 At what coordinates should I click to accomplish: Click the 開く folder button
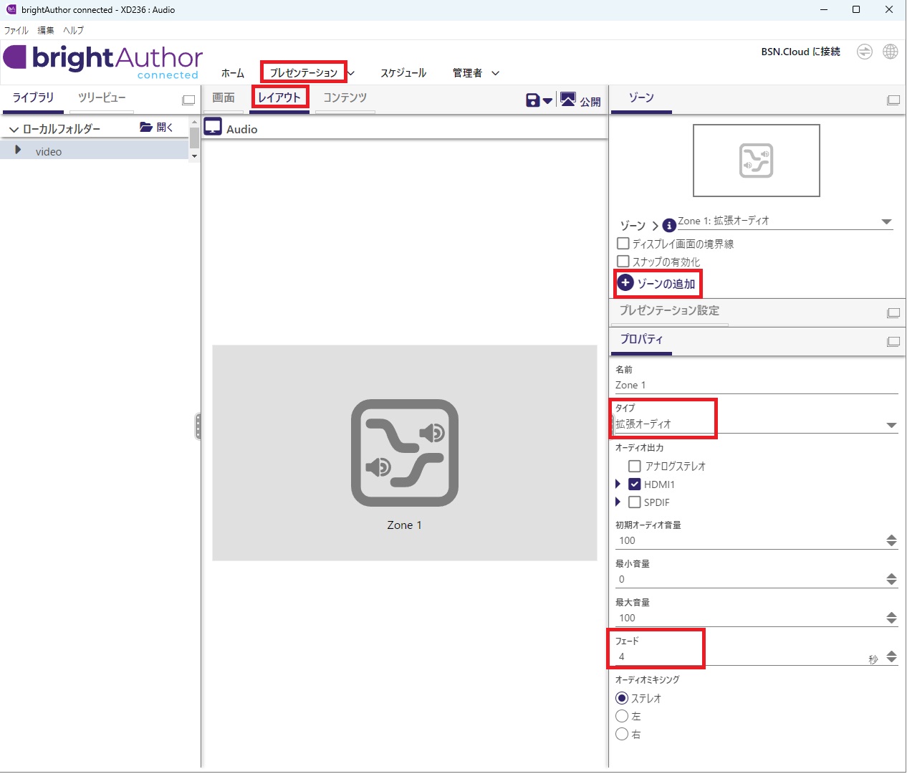coord(157,128)
